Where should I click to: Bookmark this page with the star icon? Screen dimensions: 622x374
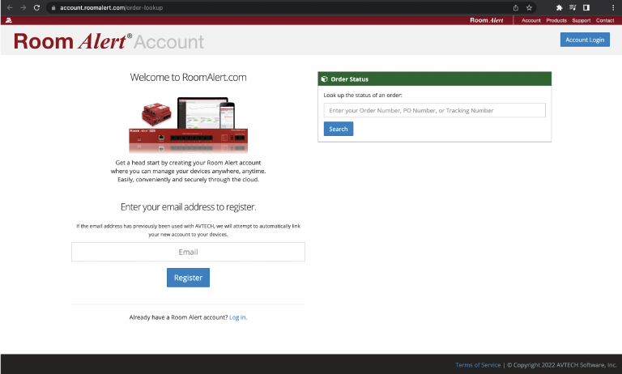[529, 7]
